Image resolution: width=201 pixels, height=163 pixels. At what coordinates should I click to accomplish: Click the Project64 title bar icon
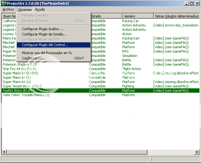point(4,3)
